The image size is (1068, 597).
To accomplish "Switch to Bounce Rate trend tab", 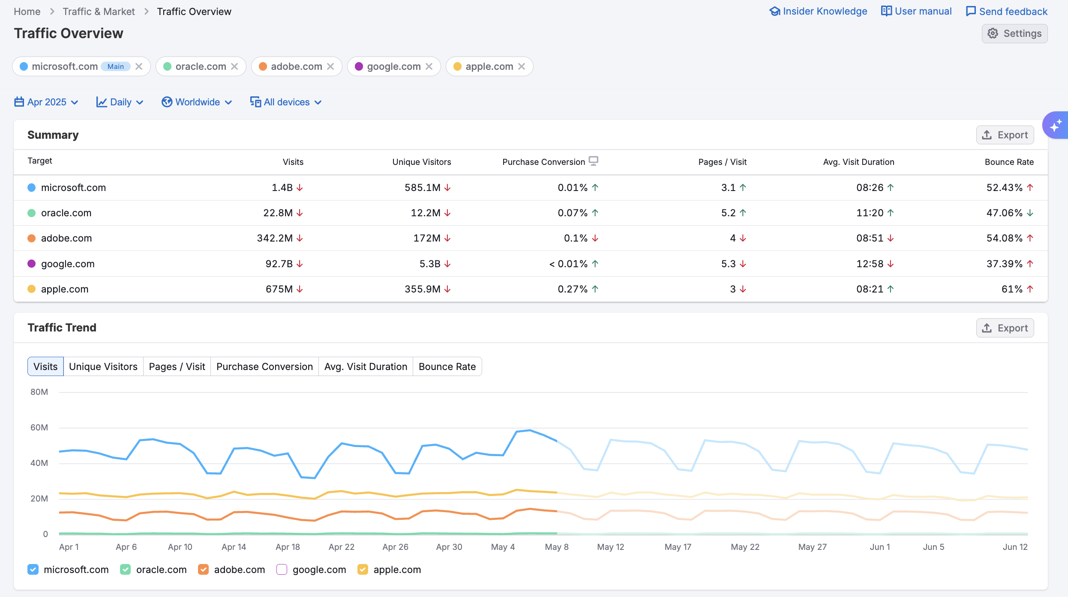I will (447, 367).
